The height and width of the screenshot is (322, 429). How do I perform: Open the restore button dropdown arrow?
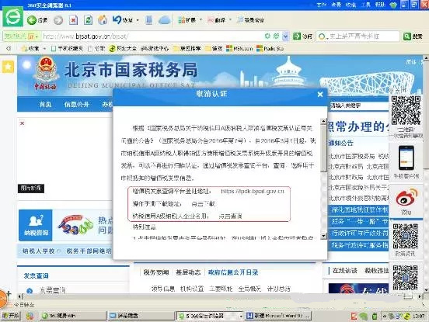point(138,20)
